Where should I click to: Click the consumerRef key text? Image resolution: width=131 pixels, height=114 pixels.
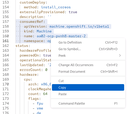31,22
